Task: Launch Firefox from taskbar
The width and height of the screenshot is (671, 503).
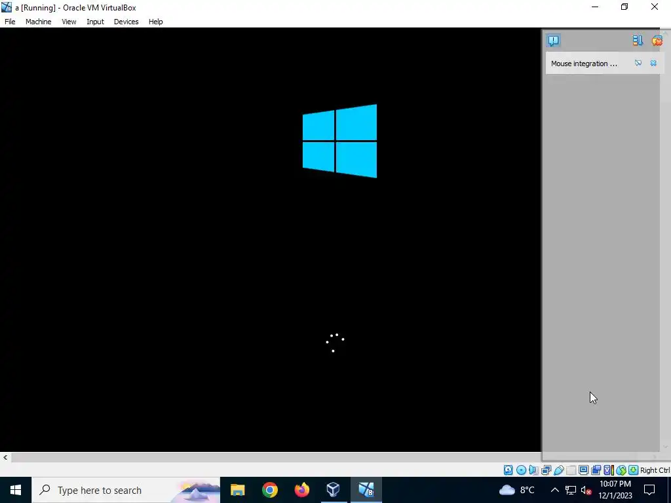Action: pyautogui.click(x=301, y=490)
